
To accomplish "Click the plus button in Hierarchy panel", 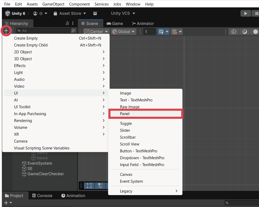I will [x=6, y=31].
